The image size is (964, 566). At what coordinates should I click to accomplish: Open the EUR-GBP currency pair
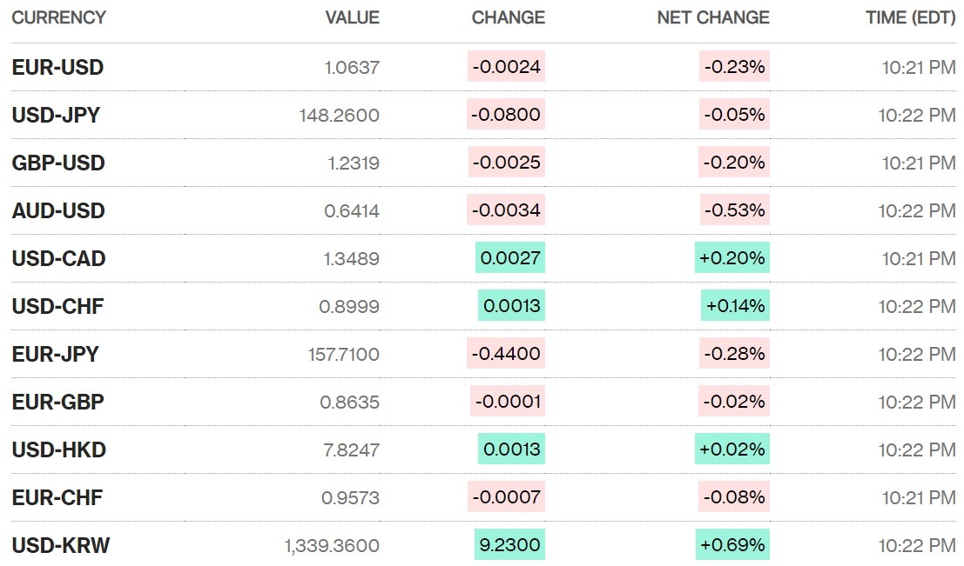pyautogui.click(x=57, y=402)
